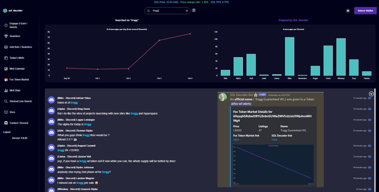
Task: Click the Contact Discord sidebar icon
Action: [x=6, y=123]
